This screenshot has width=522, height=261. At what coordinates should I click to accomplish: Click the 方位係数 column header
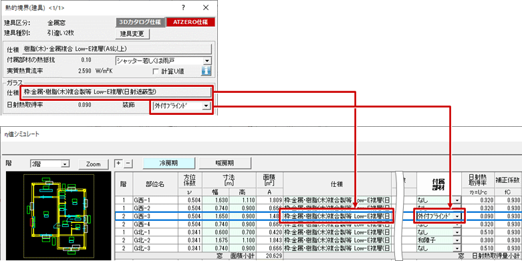[189, 180]
